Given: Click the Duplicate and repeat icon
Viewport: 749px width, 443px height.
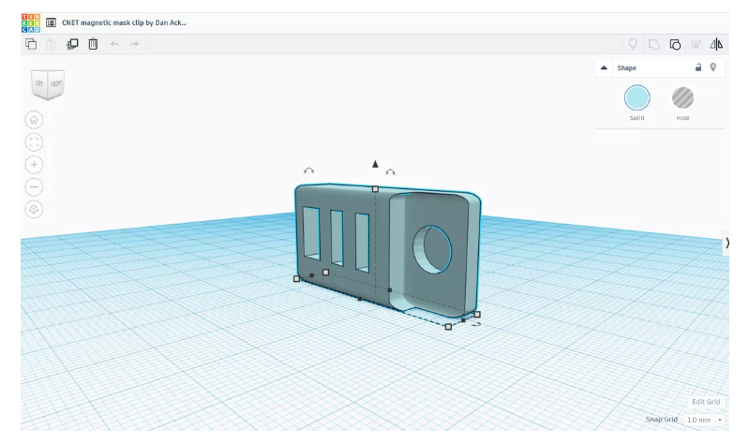Looking at the screenshot, I should pos(72,44).
